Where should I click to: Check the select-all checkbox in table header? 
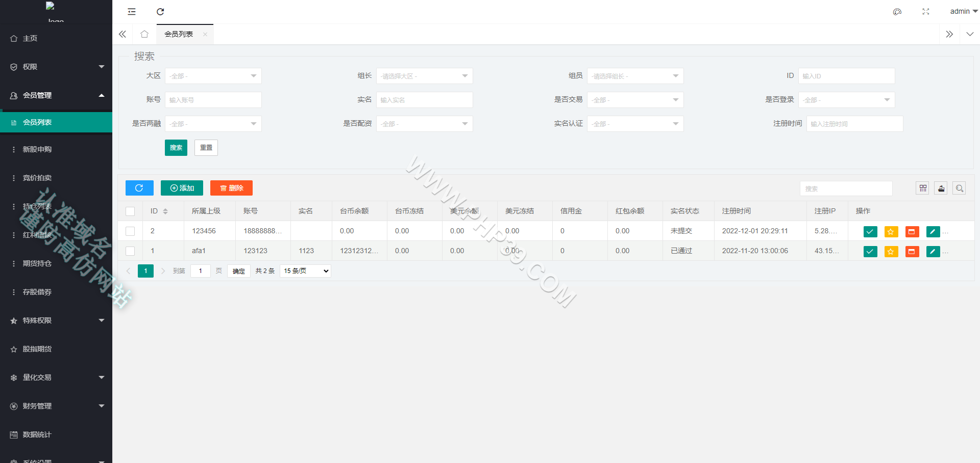(130, 211)
